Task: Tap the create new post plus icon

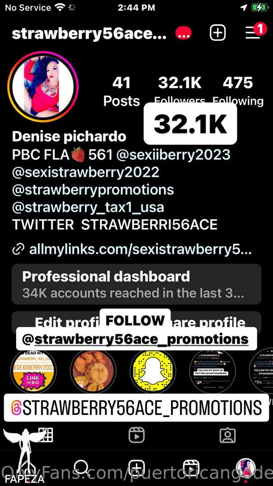Action: pyautogui.click(x=218, y=32)
